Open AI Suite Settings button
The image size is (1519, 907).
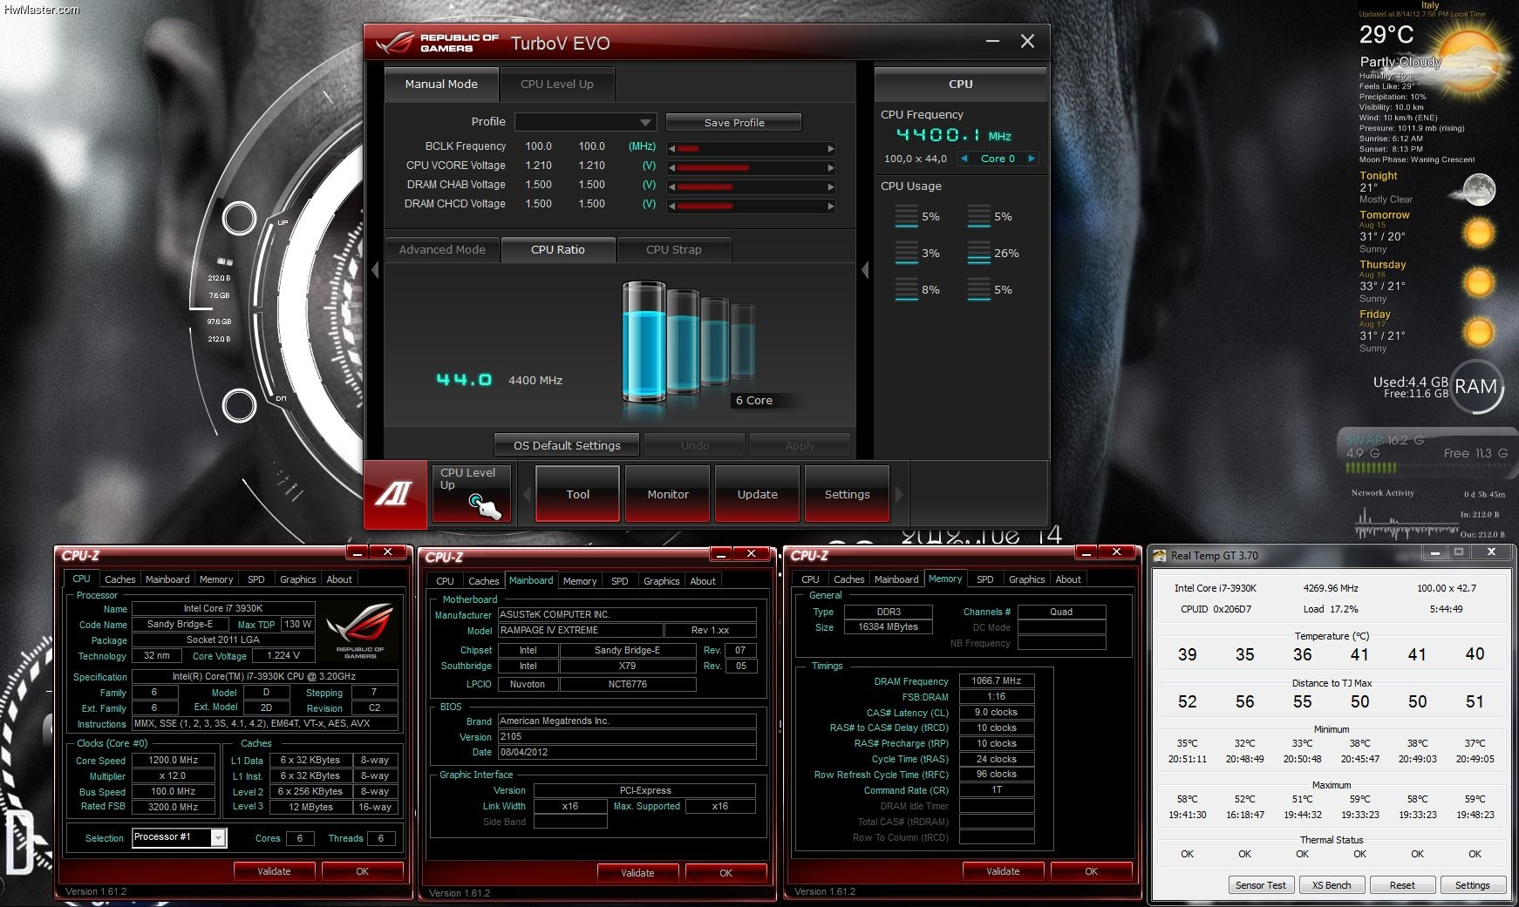point(847,494)
